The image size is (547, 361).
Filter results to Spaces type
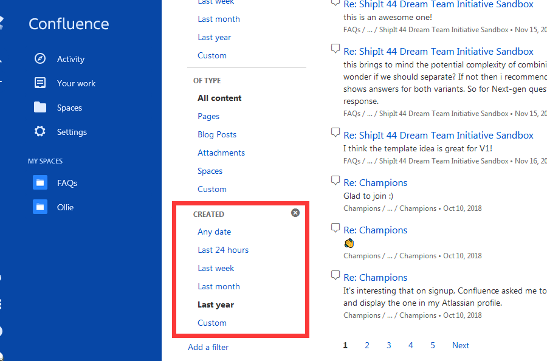point(210,171)
